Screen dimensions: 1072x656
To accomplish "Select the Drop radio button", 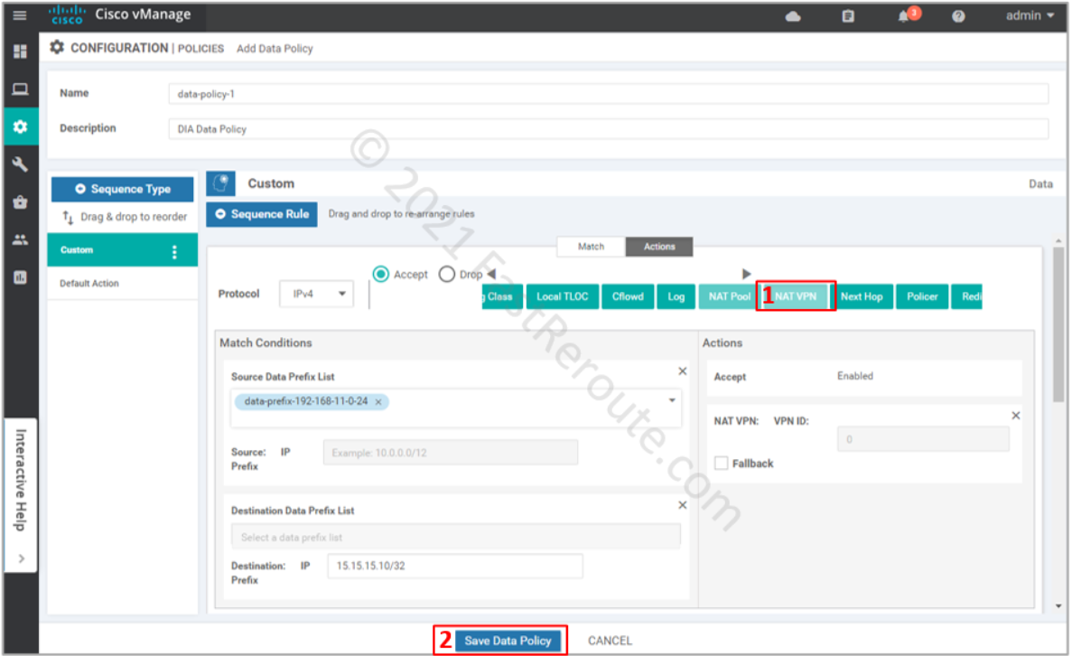I will tap(447, 275).
